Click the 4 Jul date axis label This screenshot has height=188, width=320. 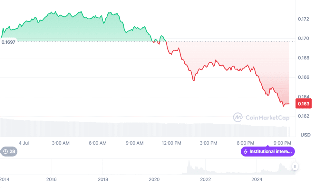click(x=24, y=143)
